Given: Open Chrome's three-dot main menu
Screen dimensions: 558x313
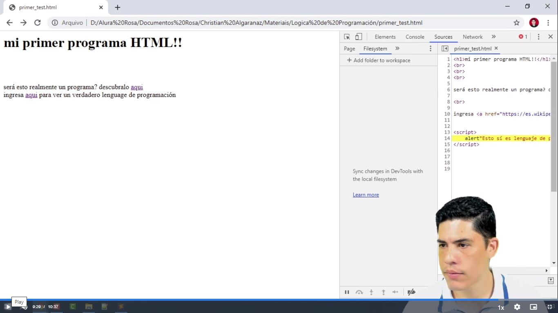Looking at the screenshot, I should pyautogui.click(x=549, y=23).
